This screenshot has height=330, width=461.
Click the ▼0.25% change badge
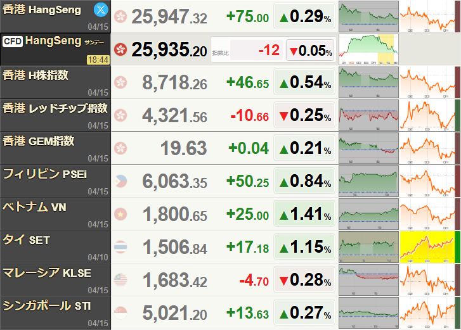point(304,115)
